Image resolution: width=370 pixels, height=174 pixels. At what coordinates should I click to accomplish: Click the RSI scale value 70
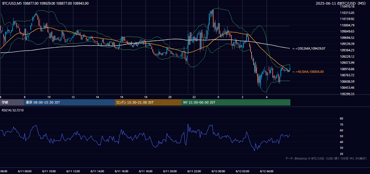point(341,124)
